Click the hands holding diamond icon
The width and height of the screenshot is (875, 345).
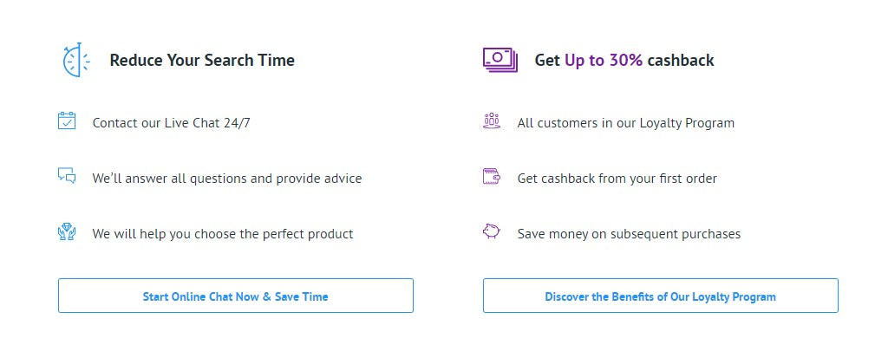point(67,231)
